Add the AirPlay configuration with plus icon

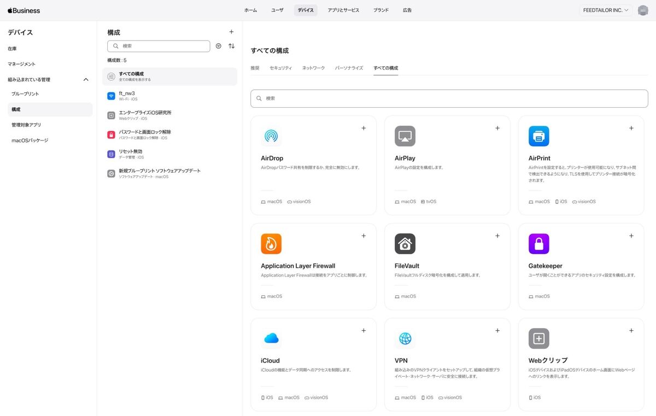click(497, 128)
